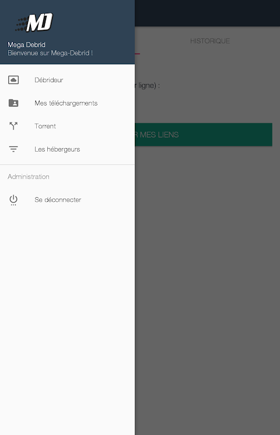Viewport: 280px width, 435px height.
Task: Go to the Torrent section
Action: (67, 126)
